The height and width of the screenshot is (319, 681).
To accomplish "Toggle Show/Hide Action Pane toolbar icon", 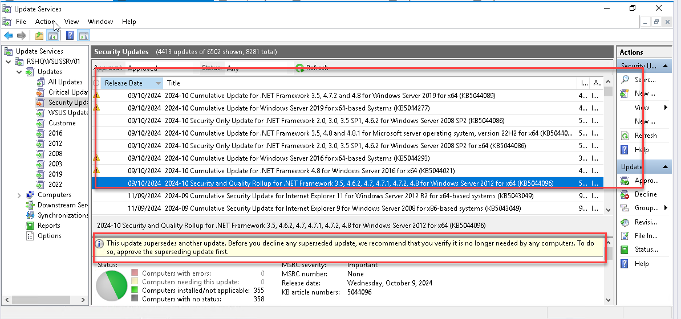I will [x=83, y=35].
